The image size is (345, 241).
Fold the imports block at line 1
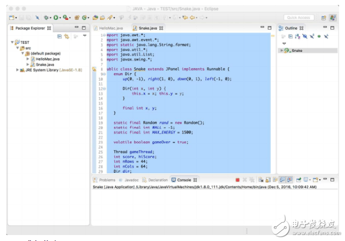(x=104, y=35)
